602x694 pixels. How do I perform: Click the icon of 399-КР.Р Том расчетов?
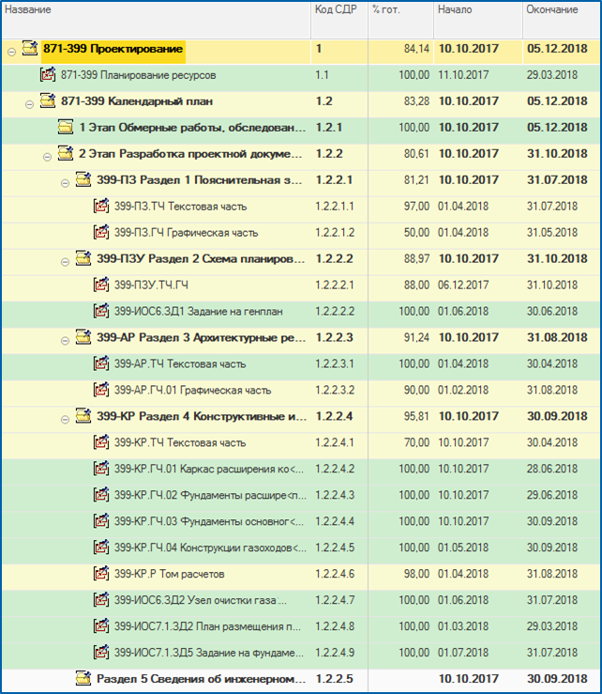(101, 574)
